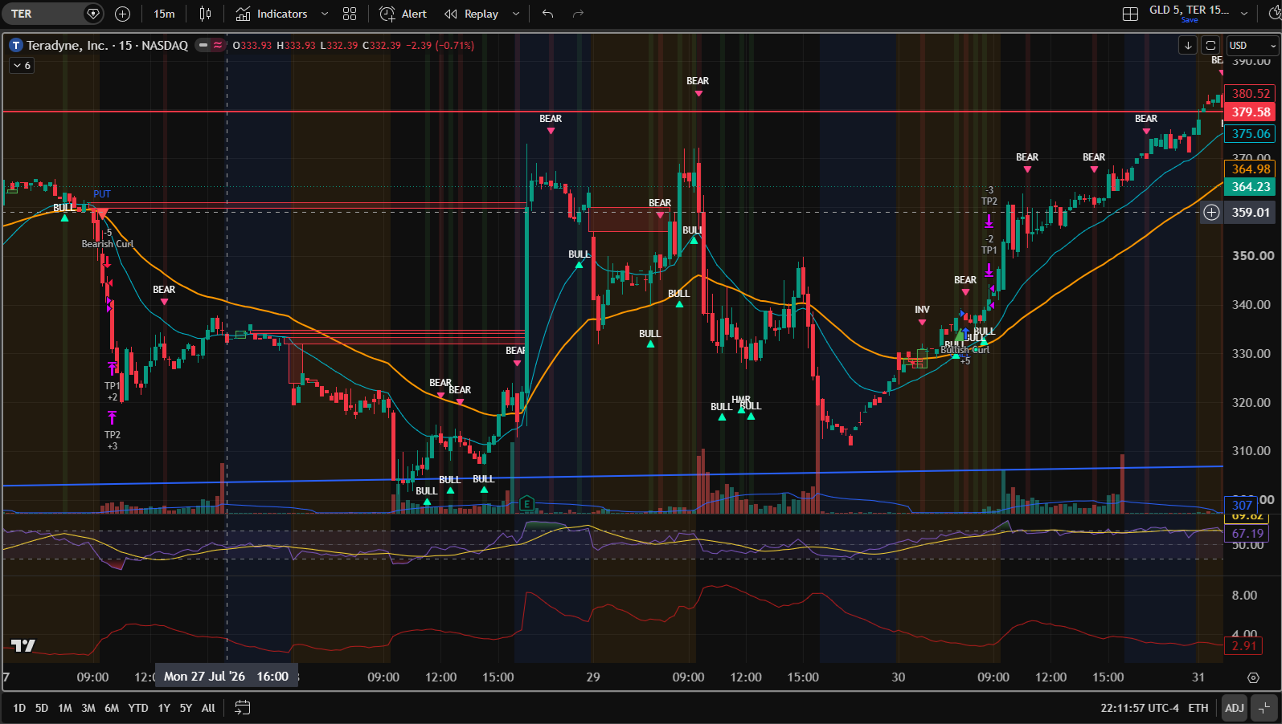Open the timezone menu showing UTC-4
This screenshot has width=1282, height=724.
(x=1140, y=708)
